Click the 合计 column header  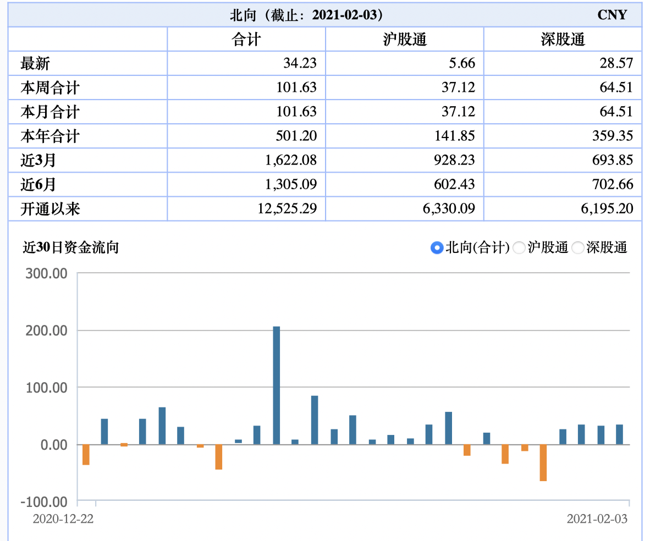(x=246, y=40)
